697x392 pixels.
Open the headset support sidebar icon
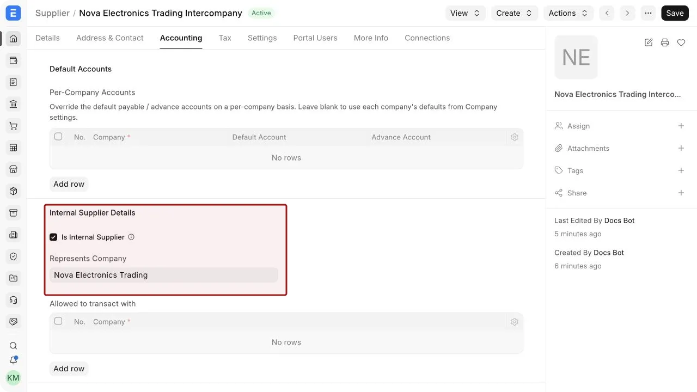tap(14, 300)
